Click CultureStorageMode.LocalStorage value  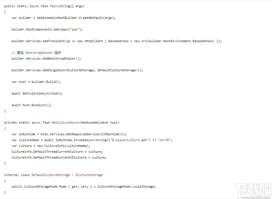[126, 187]
